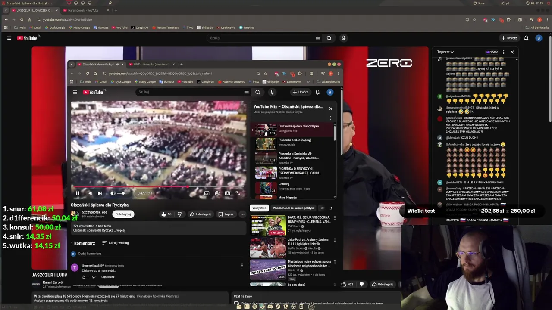This screenshot has height=310, width=552.
Task: Open the Kanał Zero channel name
Action: coord(51,282)
